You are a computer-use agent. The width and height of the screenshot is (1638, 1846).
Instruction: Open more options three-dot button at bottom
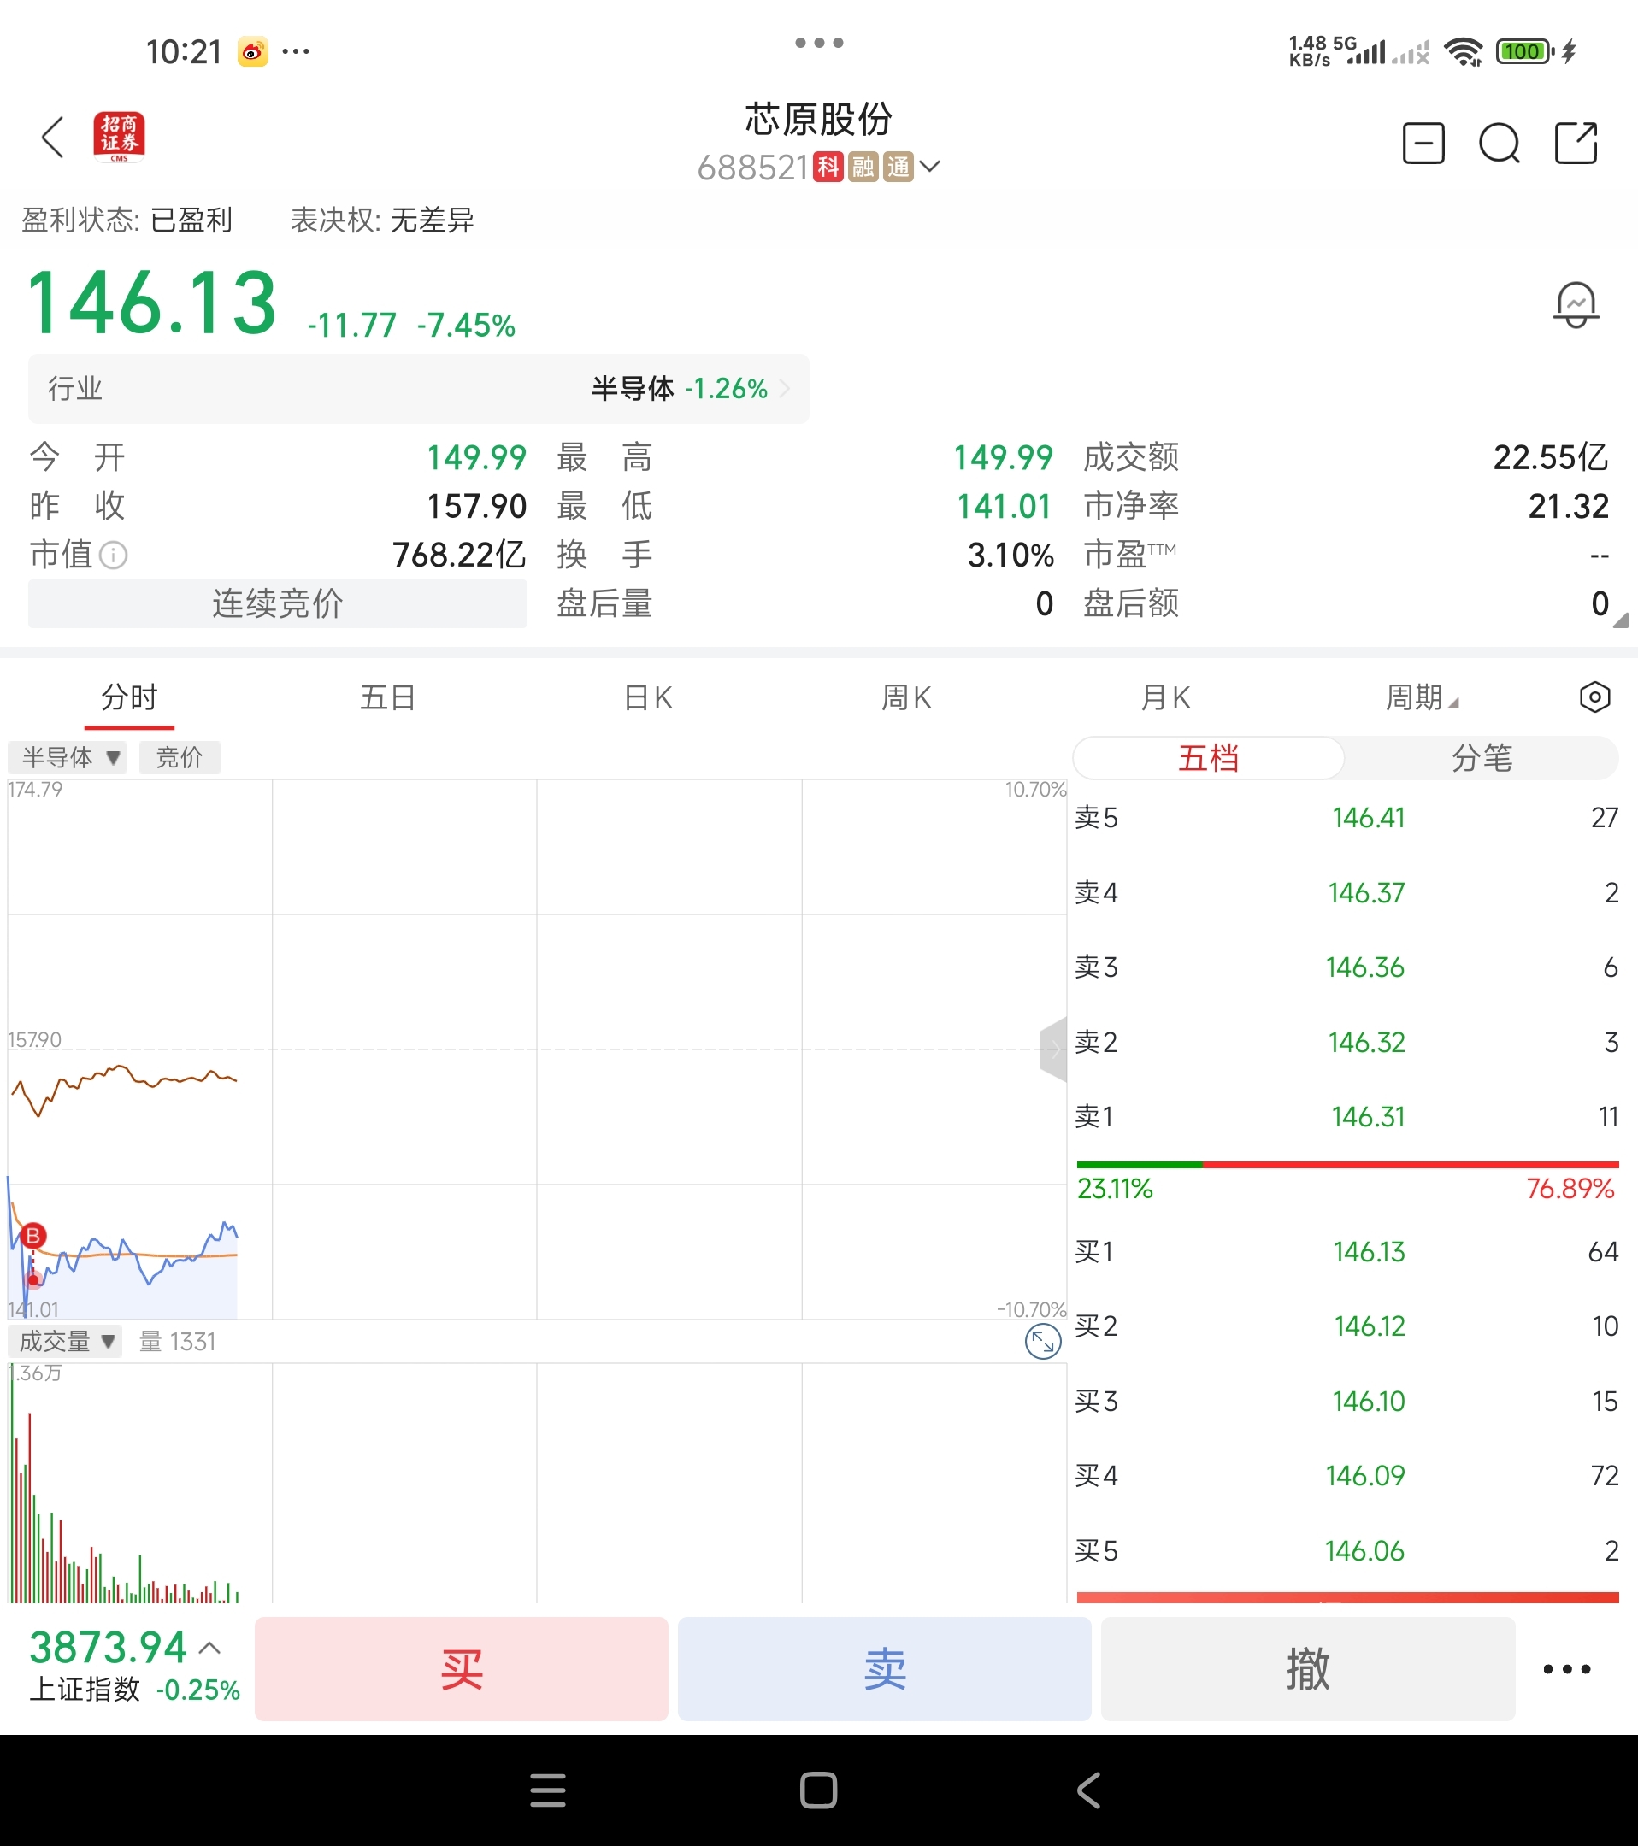[x=1567, y=1669]
